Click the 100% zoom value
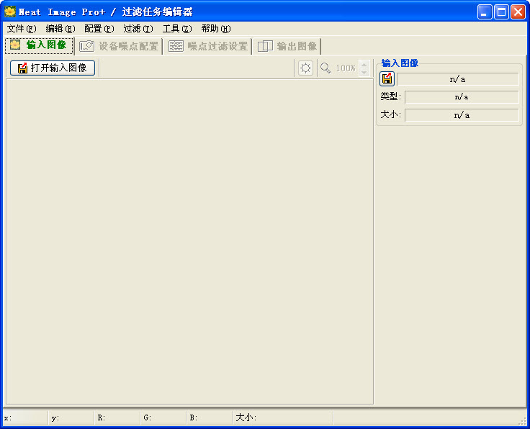This screenshot has width=530, height=429. (346, 68)
